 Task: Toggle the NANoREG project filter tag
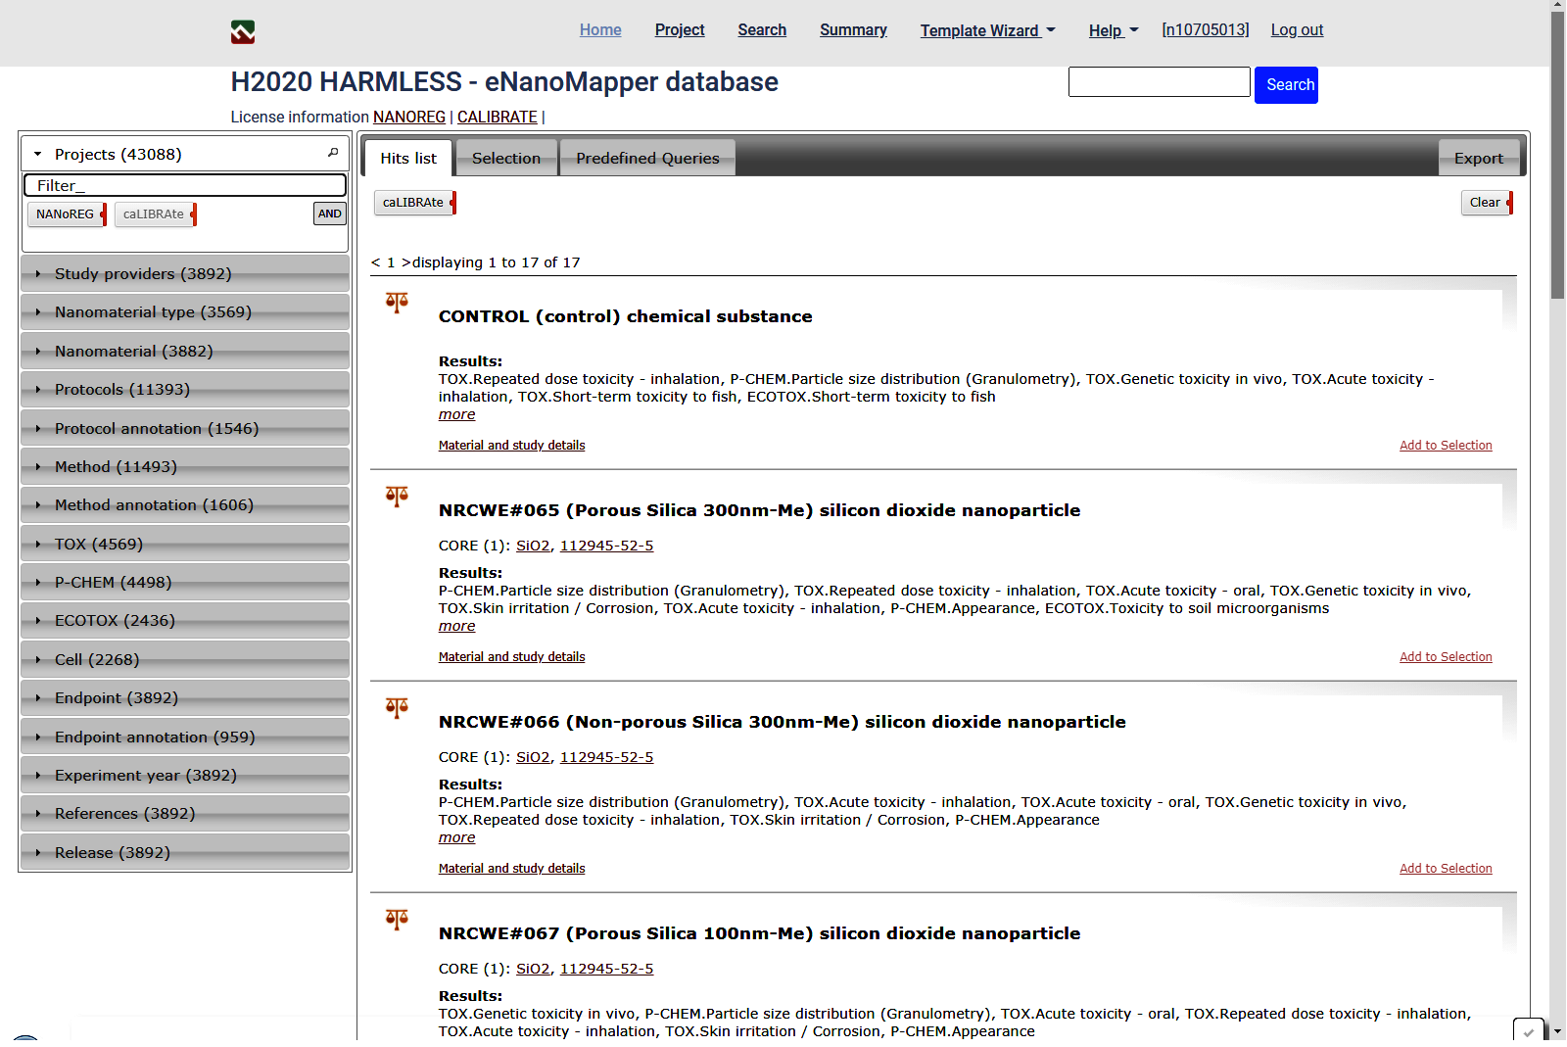pyautogui.click(x=66, y=214)
